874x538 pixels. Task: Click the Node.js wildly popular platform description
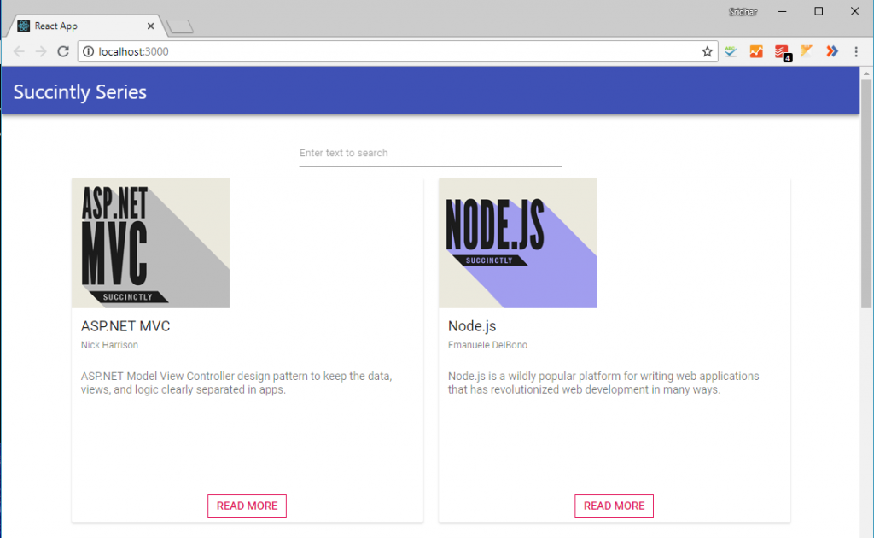coord(603,383)
